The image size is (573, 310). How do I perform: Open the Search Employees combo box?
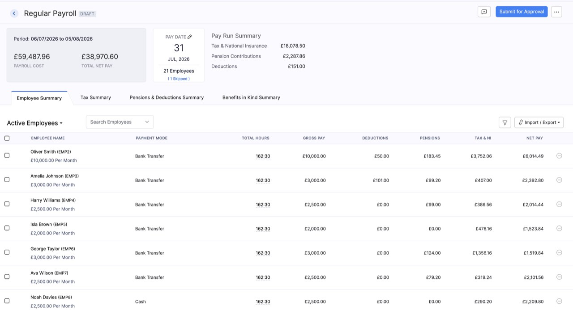tap(120, 122)
